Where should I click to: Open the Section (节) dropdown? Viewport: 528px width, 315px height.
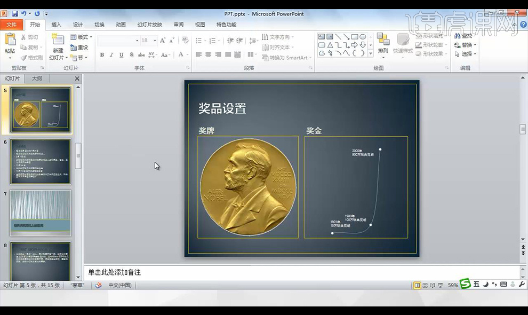pos(79,58)
